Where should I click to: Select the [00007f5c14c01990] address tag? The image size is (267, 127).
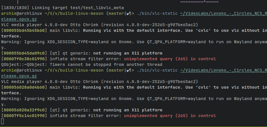click(x=24, y=116)
